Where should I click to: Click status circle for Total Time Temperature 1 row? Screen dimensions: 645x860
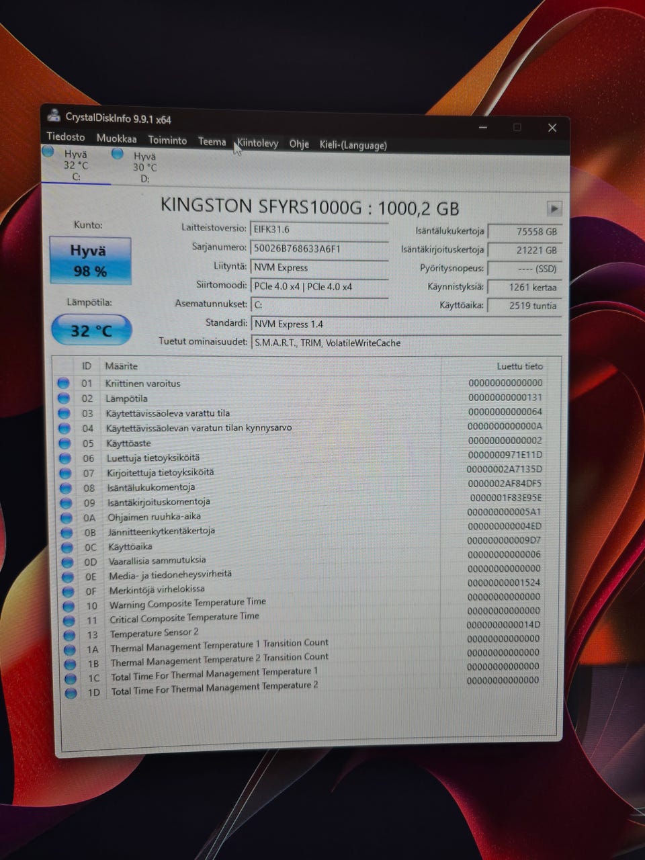pyautogui.click(x=71, y=679)
